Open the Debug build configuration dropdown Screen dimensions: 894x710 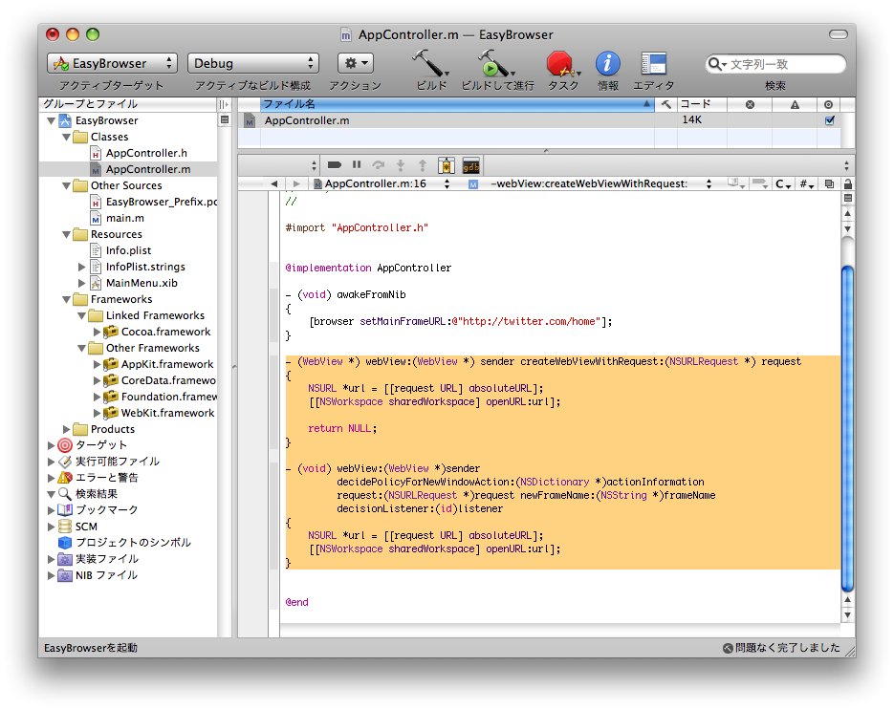[253, 63]
